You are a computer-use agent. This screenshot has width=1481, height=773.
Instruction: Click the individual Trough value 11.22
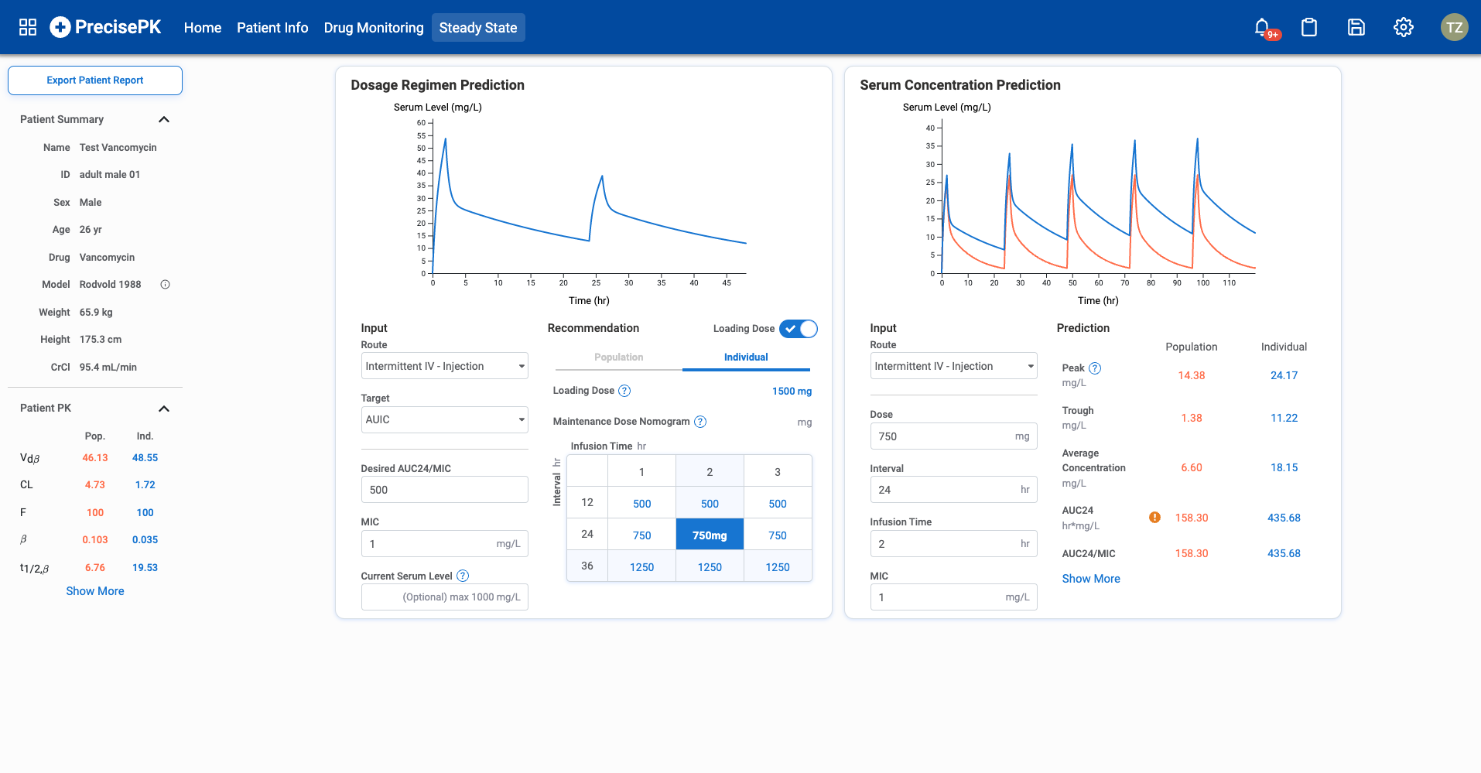[1284, 418]
